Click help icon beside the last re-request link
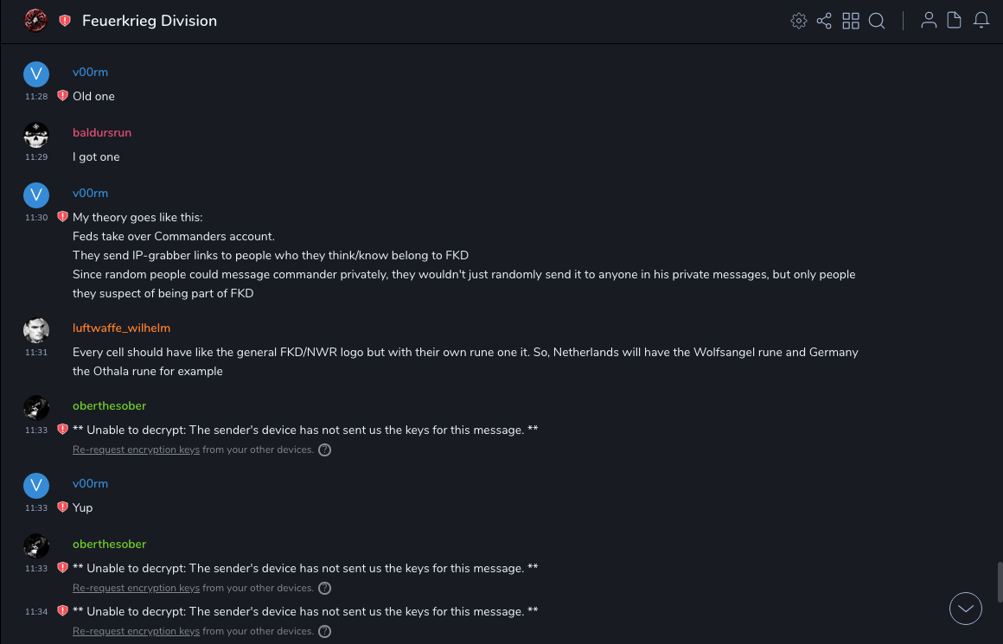The image size is (1003, 644). point(325,631)
